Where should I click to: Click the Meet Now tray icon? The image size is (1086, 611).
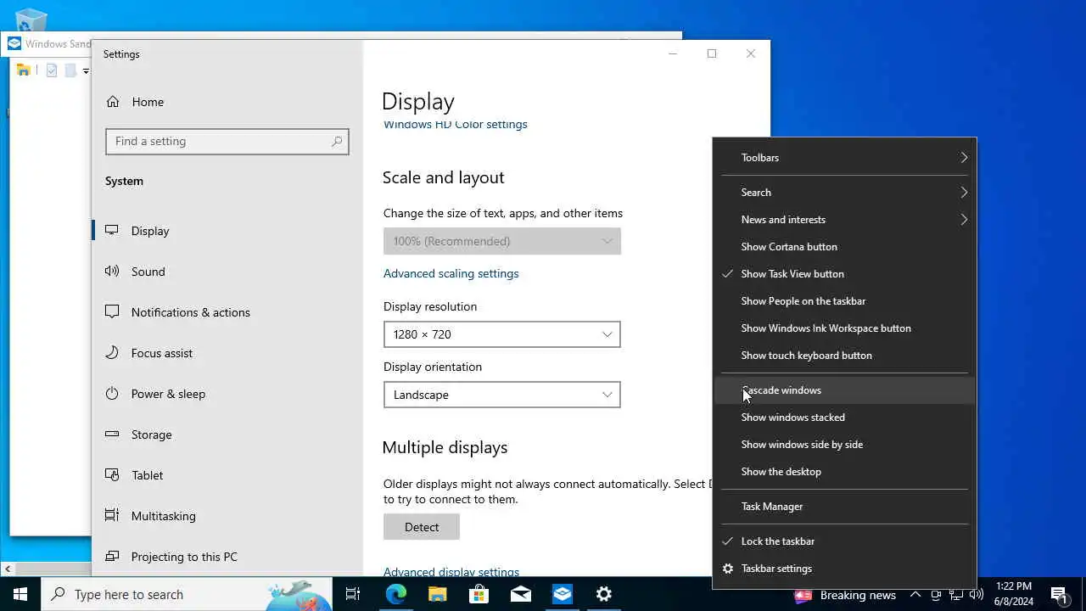pyautogui.click(x=936, y=595)
